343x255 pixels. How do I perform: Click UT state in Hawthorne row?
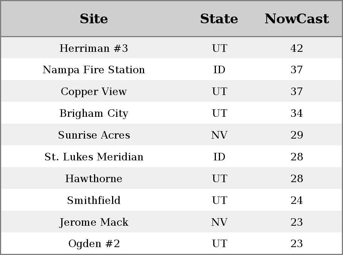click(220, 178)
